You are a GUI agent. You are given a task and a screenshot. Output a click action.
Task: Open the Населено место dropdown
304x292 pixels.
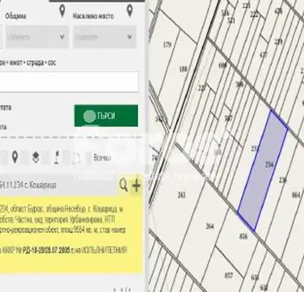[x=104, y=36]
